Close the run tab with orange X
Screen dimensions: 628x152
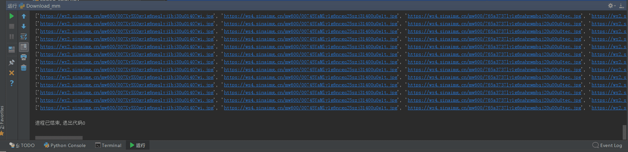[12, 73]
